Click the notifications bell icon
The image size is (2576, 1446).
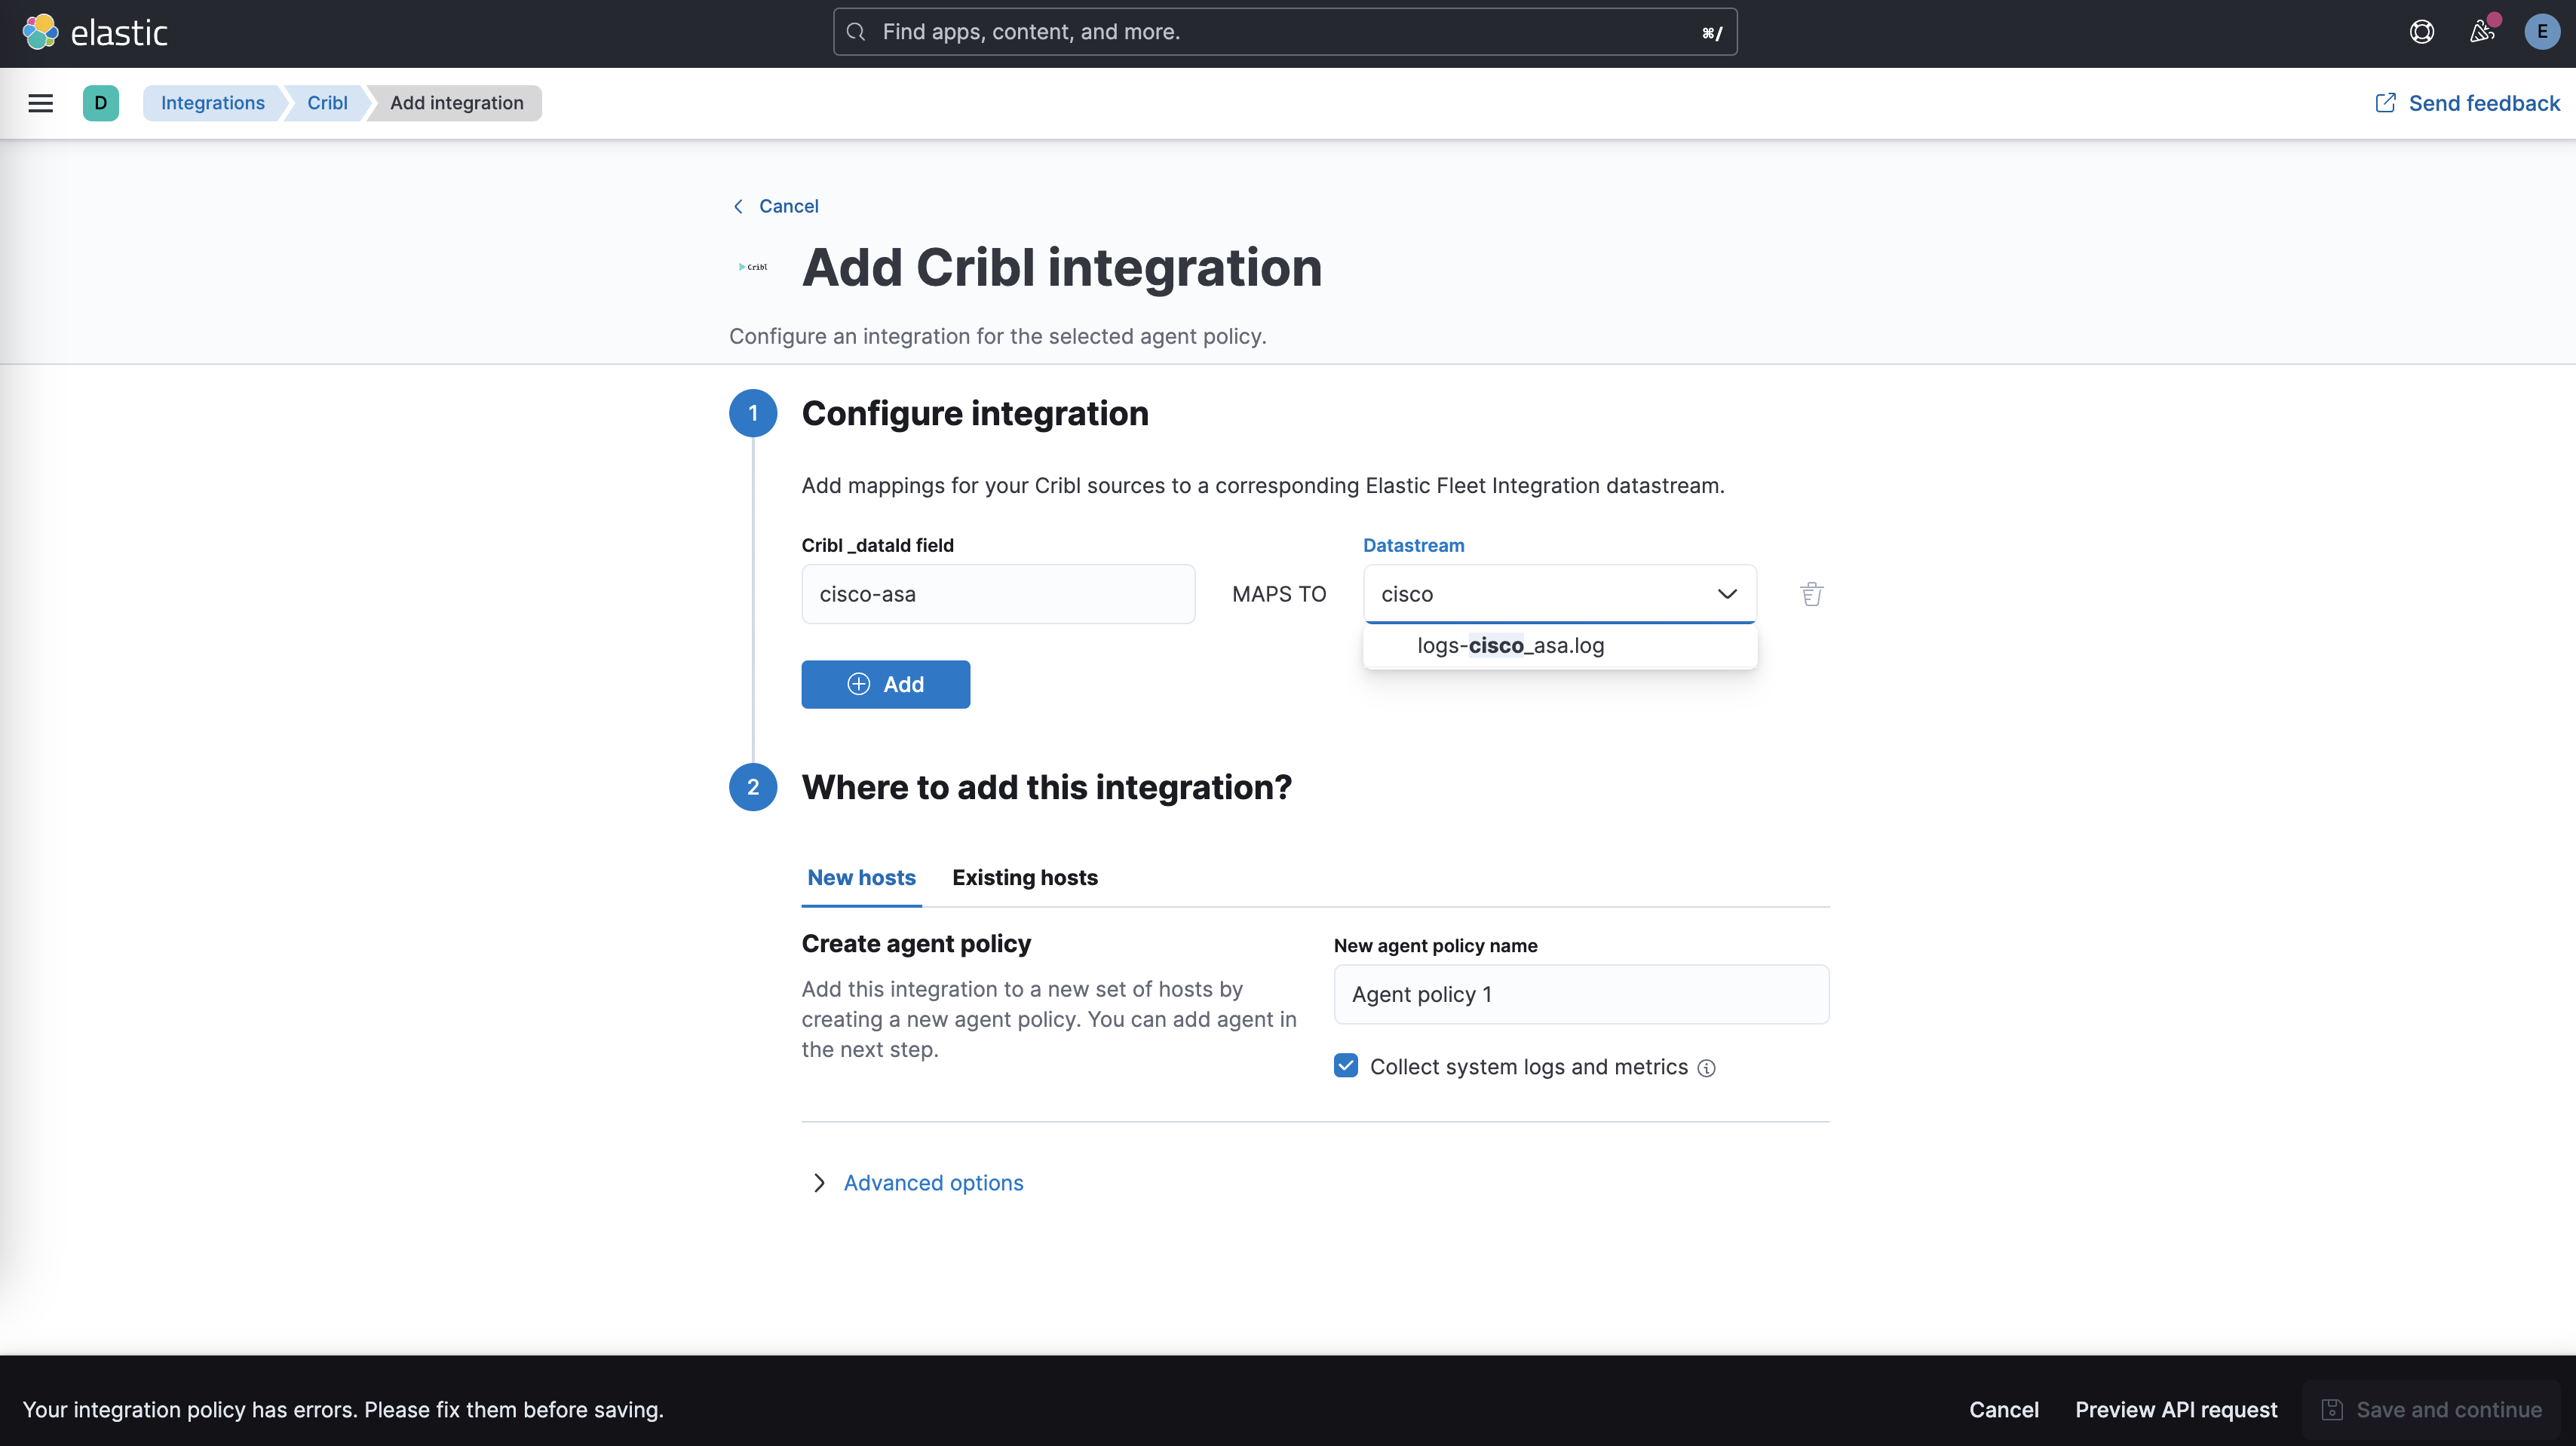coord(2482,32)
